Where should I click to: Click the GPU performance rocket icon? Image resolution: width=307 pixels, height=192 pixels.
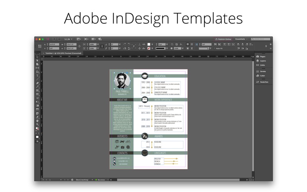(x=100, y=39)
